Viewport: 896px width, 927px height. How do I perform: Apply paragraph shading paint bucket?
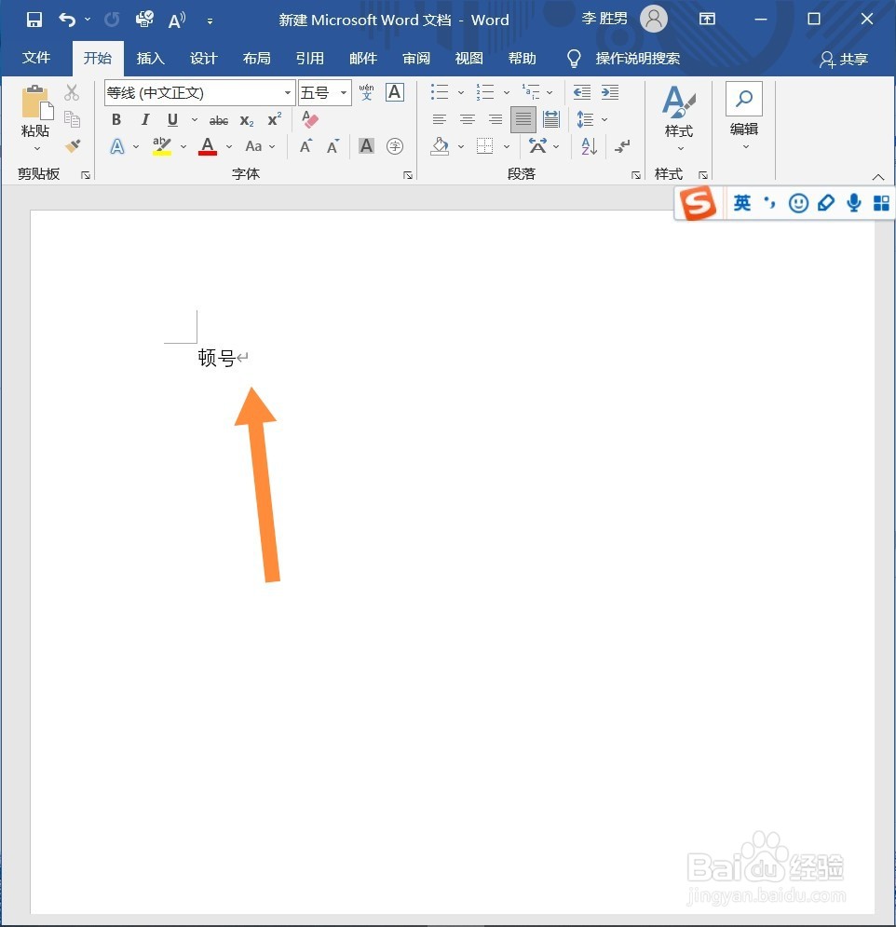pos(439,146)
